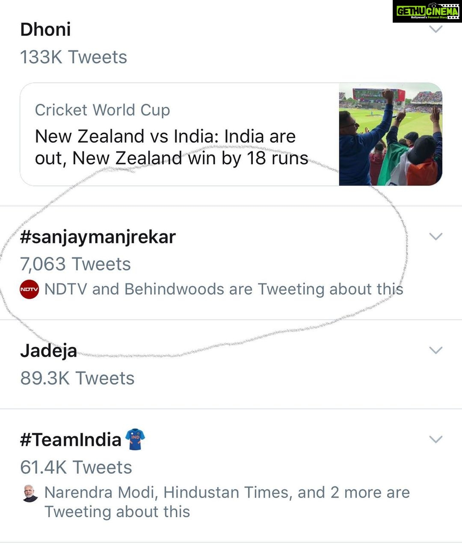Click the 133K Tweets count

pyautogui.click(x=74, y=57)
